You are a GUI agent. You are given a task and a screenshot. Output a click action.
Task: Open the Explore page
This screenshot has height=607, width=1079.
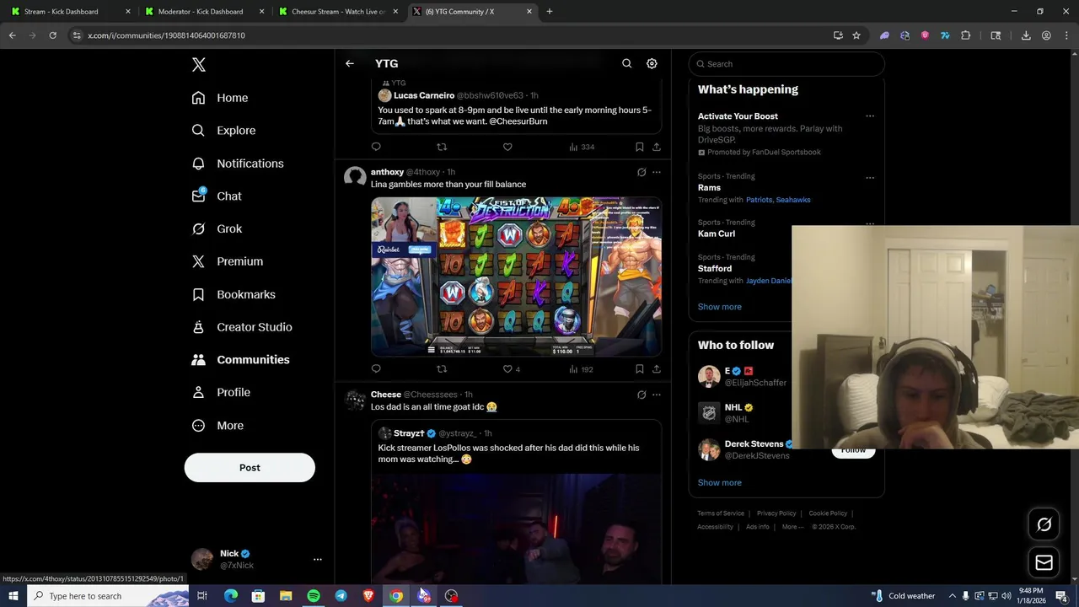point(223,131)
